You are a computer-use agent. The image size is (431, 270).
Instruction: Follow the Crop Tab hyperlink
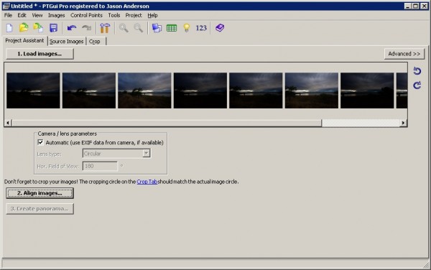147,182
